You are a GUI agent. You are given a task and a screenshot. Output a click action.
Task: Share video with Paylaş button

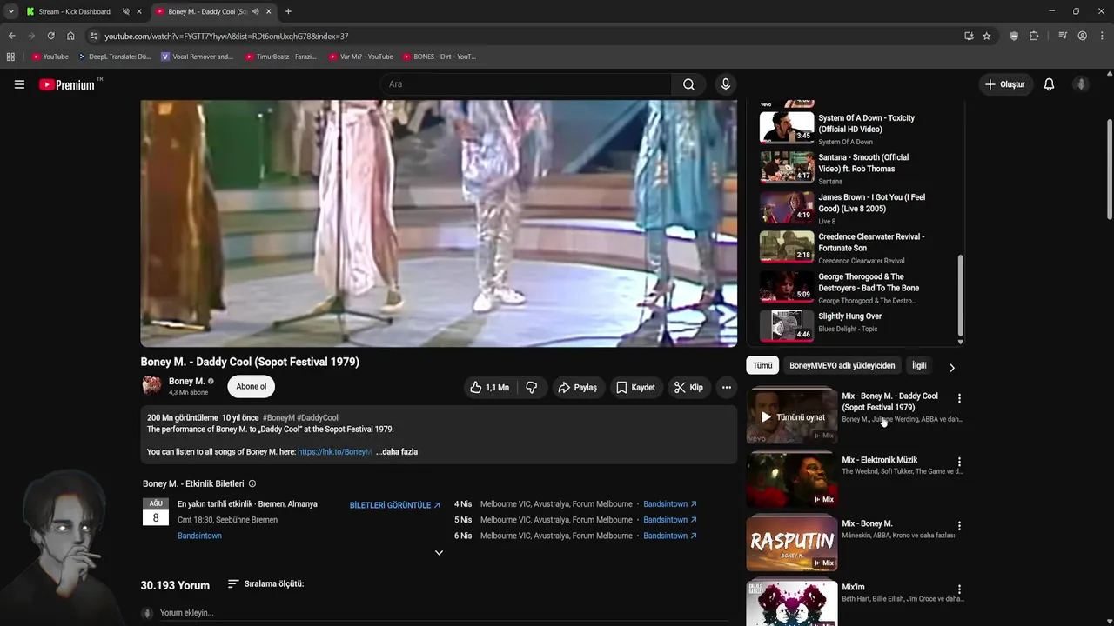577,388
